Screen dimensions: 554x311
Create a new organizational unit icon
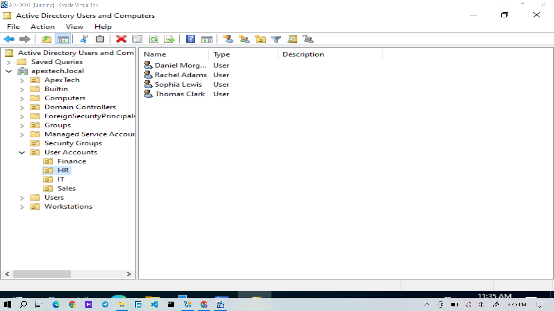pos(260,39)
